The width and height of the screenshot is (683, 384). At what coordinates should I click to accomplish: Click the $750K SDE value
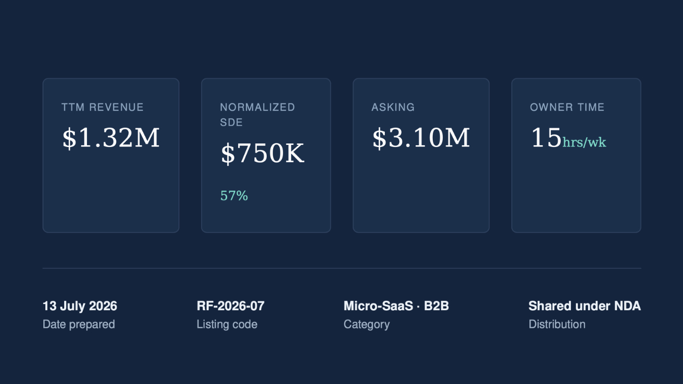click(x=263, y=154)
